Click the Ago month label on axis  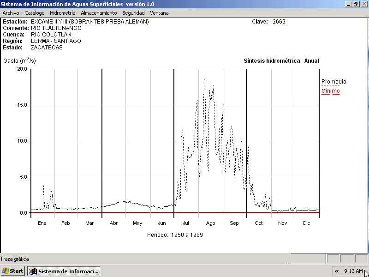(x=210, y=223)
